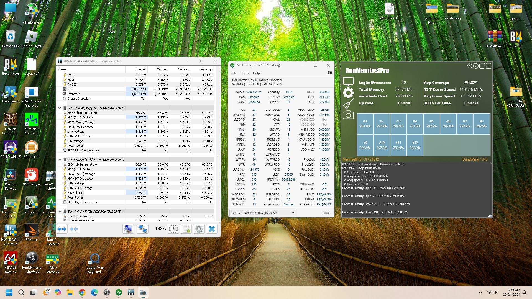Click memtest thread #1 tile
The width and height of the screenshot is (532, 299).
pyautogui.click(x=365, y=124)
